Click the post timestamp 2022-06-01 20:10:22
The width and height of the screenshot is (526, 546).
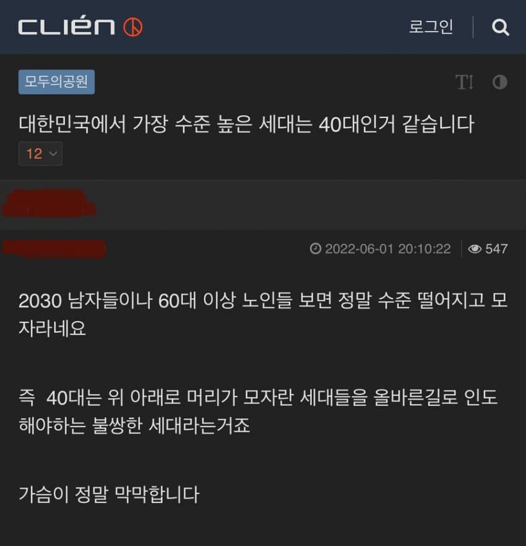pyautogui.click(x=387, y=249)
